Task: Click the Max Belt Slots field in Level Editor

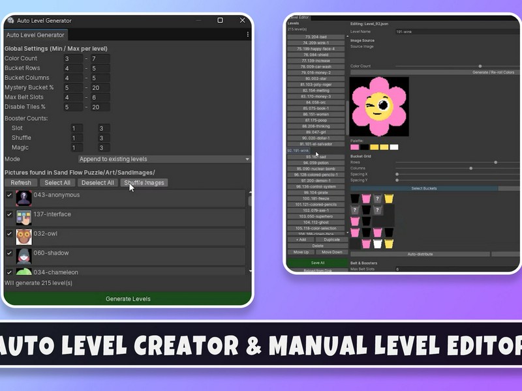Action: click(457, 269)
